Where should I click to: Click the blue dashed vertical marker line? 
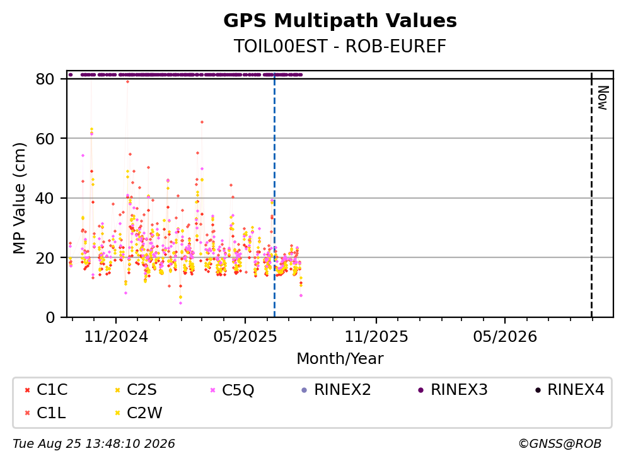click(x=274, y=196)
